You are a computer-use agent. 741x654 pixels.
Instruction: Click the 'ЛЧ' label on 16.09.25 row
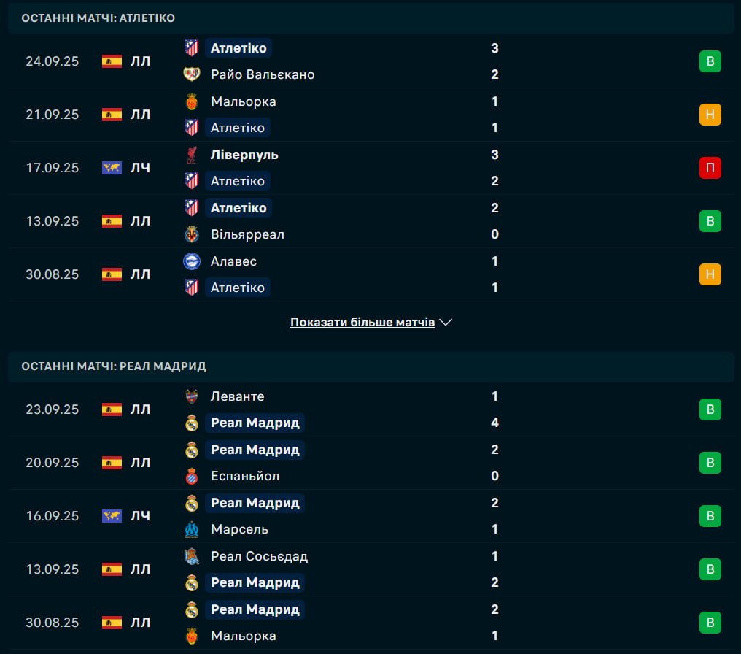140,516
